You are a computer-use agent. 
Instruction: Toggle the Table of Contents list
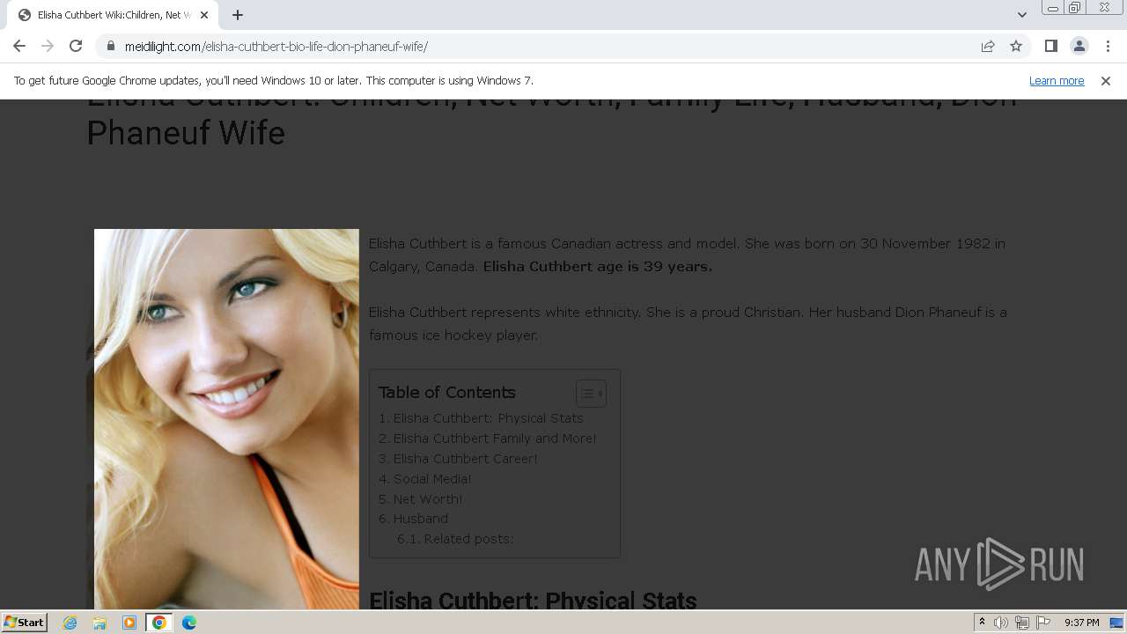tap(590, 393)
